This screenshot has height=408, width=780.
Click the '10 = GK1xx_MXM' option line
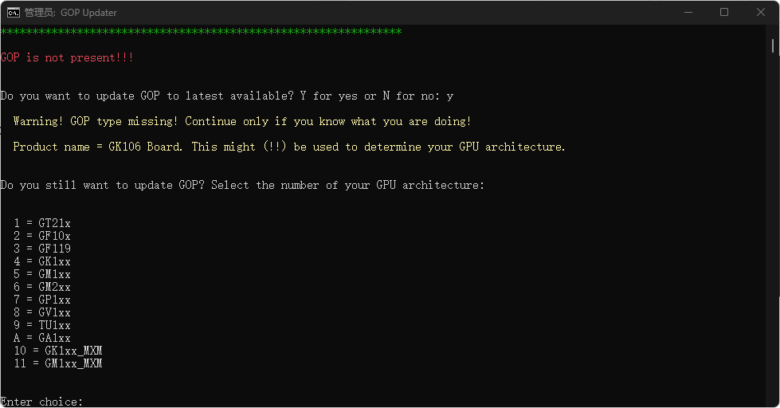tap(58, 351)
